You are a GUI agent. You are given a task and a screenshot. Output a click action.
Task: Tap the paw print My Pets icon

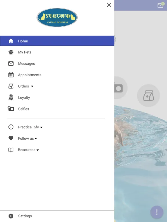point(11,52)
